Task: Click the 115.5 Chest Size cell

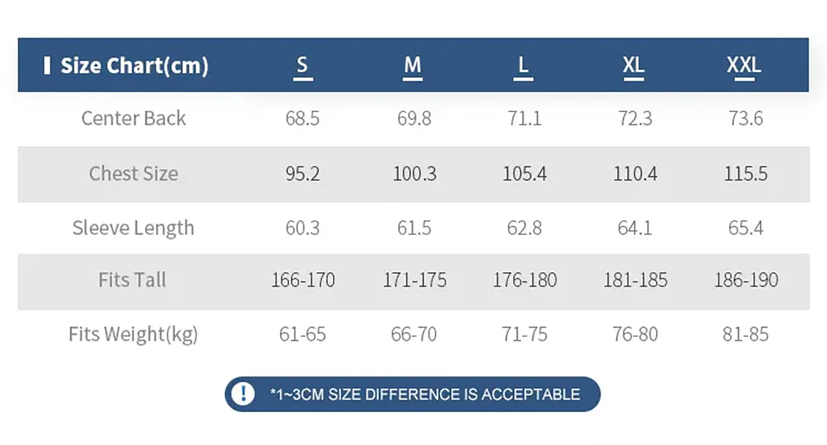Action: 745,174
